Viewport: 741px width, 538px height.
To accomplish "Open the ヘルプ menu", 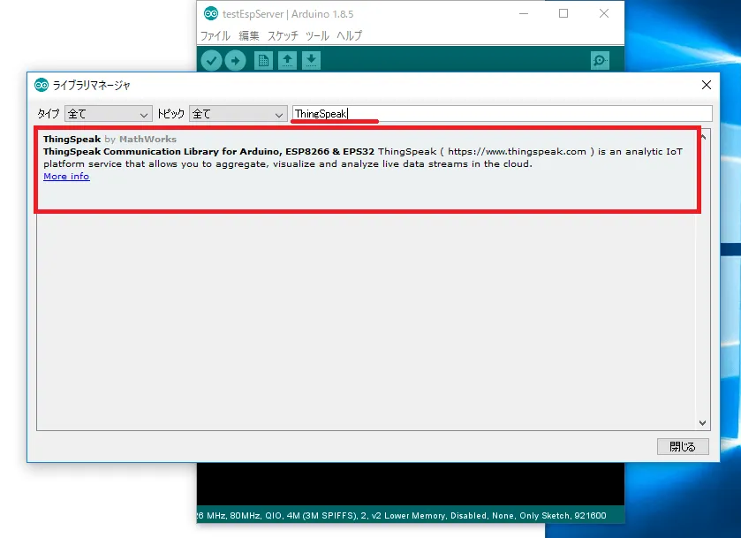I will [x=349, y=36].
